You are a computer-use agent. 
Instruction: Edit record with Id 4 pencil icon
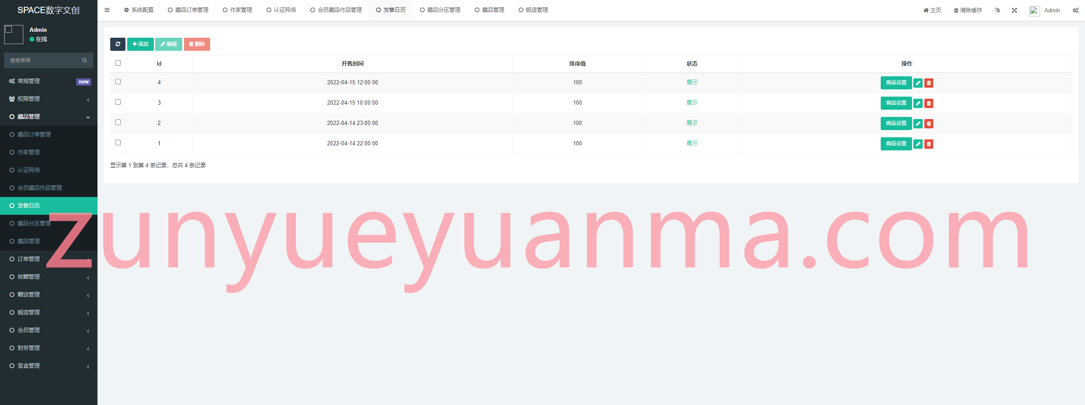918,83
